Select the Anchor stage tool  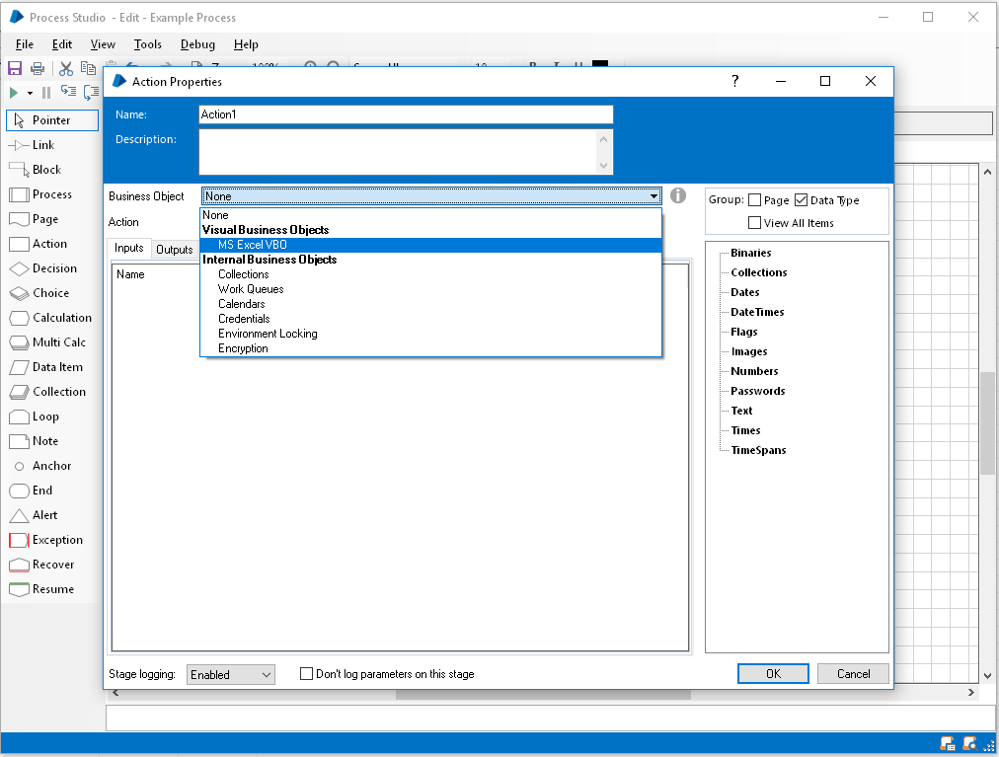click(x=46, y=465)
